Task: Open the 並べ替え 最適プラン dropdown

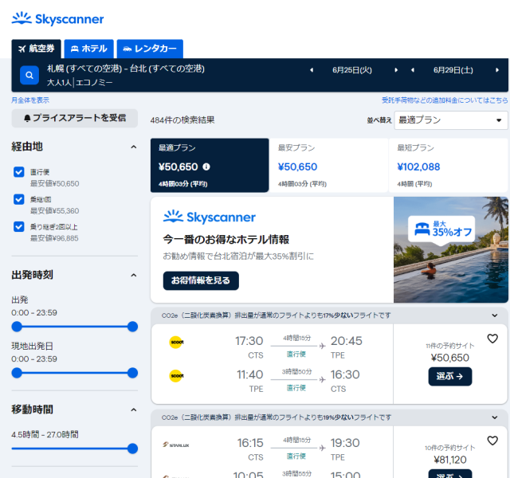Action: pyautogui.click(x=450, y=120)
